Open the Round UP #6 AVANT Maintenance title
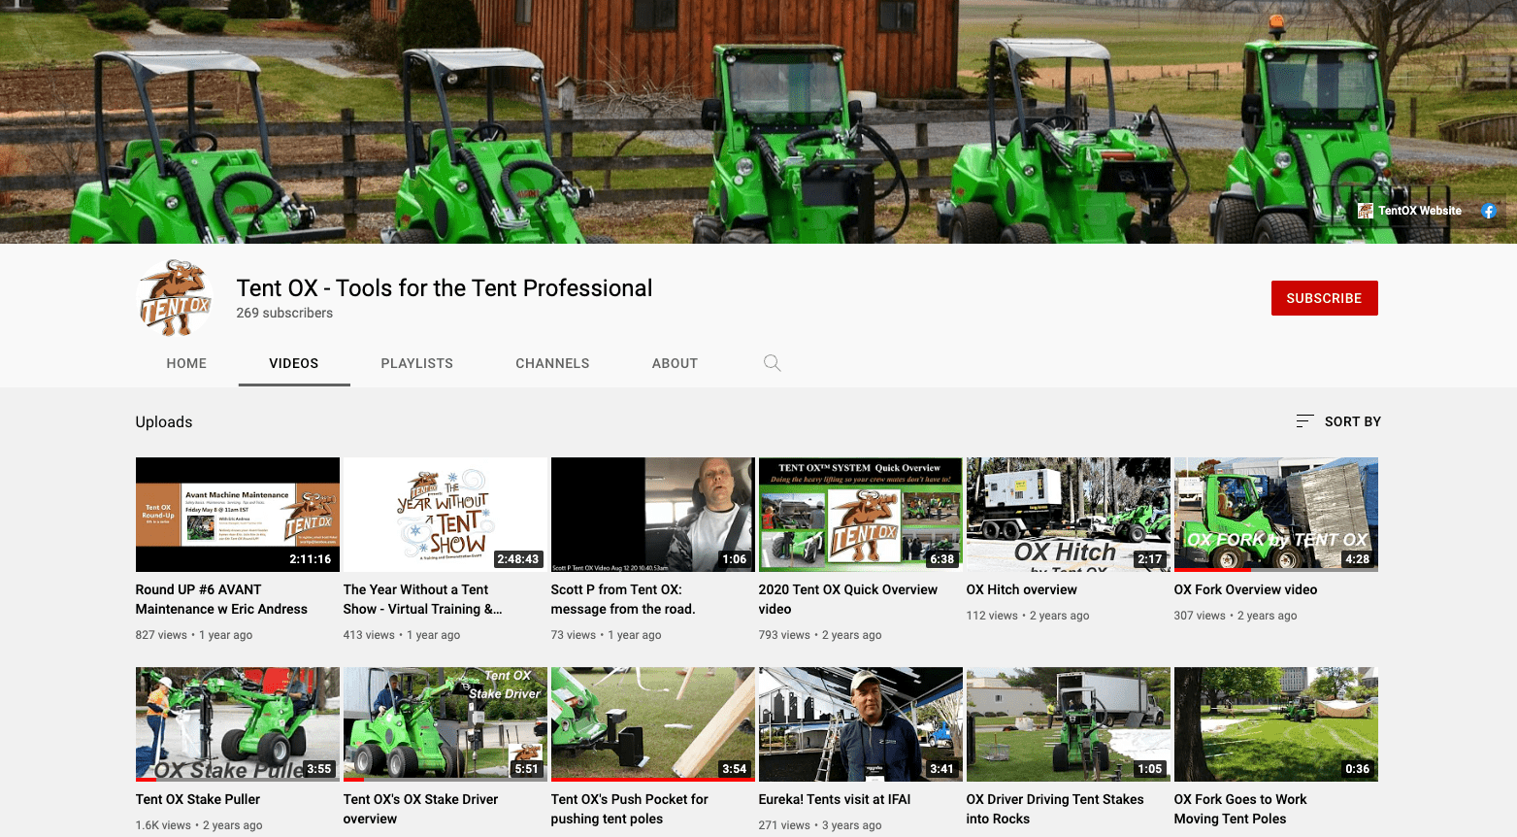1517x837 pixels. 221,599
